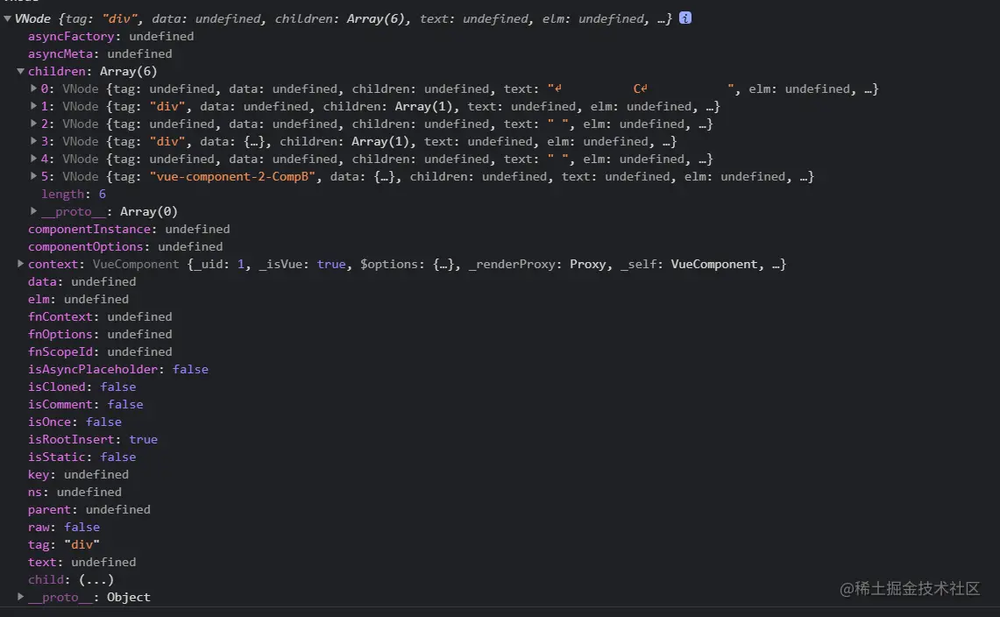Screen dimensions: 1000x617
Task: Select the fnOptions property row
Action: [100, 334]
